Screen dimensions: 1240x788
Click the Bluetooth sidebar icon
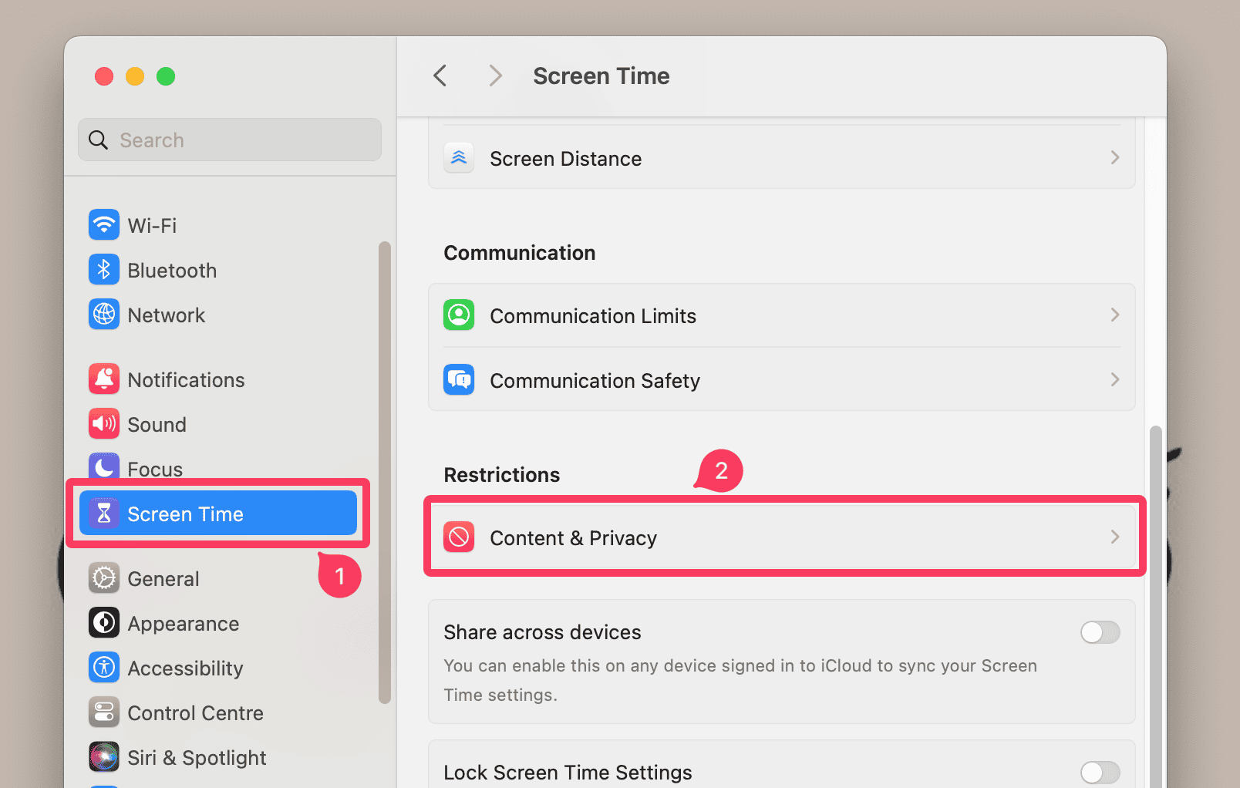point(104,270)
